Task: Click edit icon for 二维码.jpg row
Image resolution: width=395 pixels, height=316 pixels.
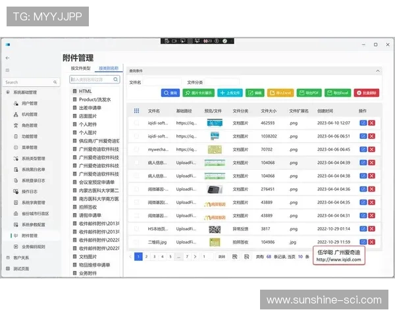Action: 363,242
